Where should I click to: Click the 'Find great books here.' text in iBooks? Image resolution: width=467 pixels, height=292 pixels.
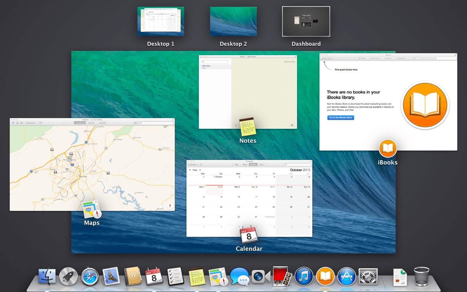[x=346, y=70]
